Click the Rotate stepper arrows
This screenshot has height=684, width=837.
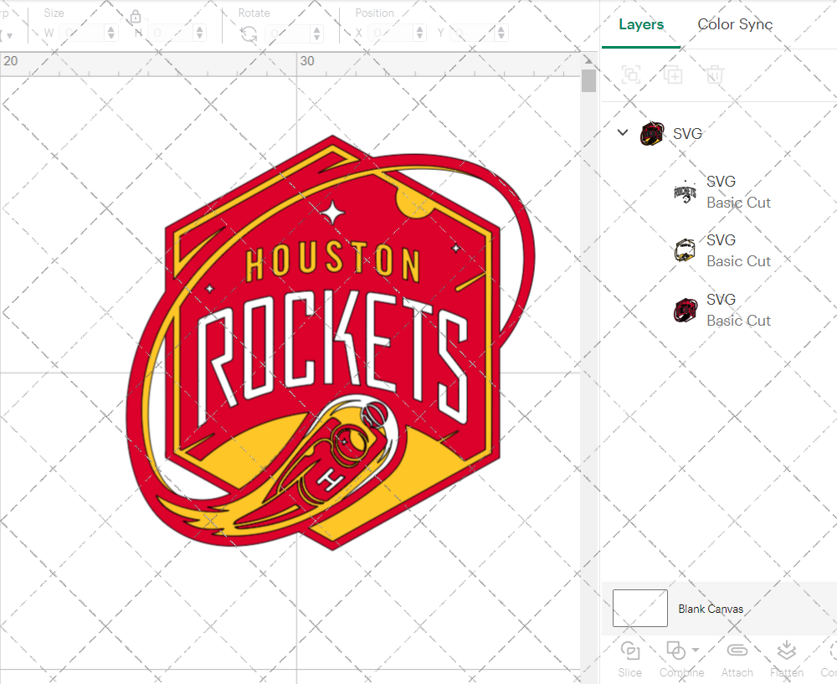(317, 34)
